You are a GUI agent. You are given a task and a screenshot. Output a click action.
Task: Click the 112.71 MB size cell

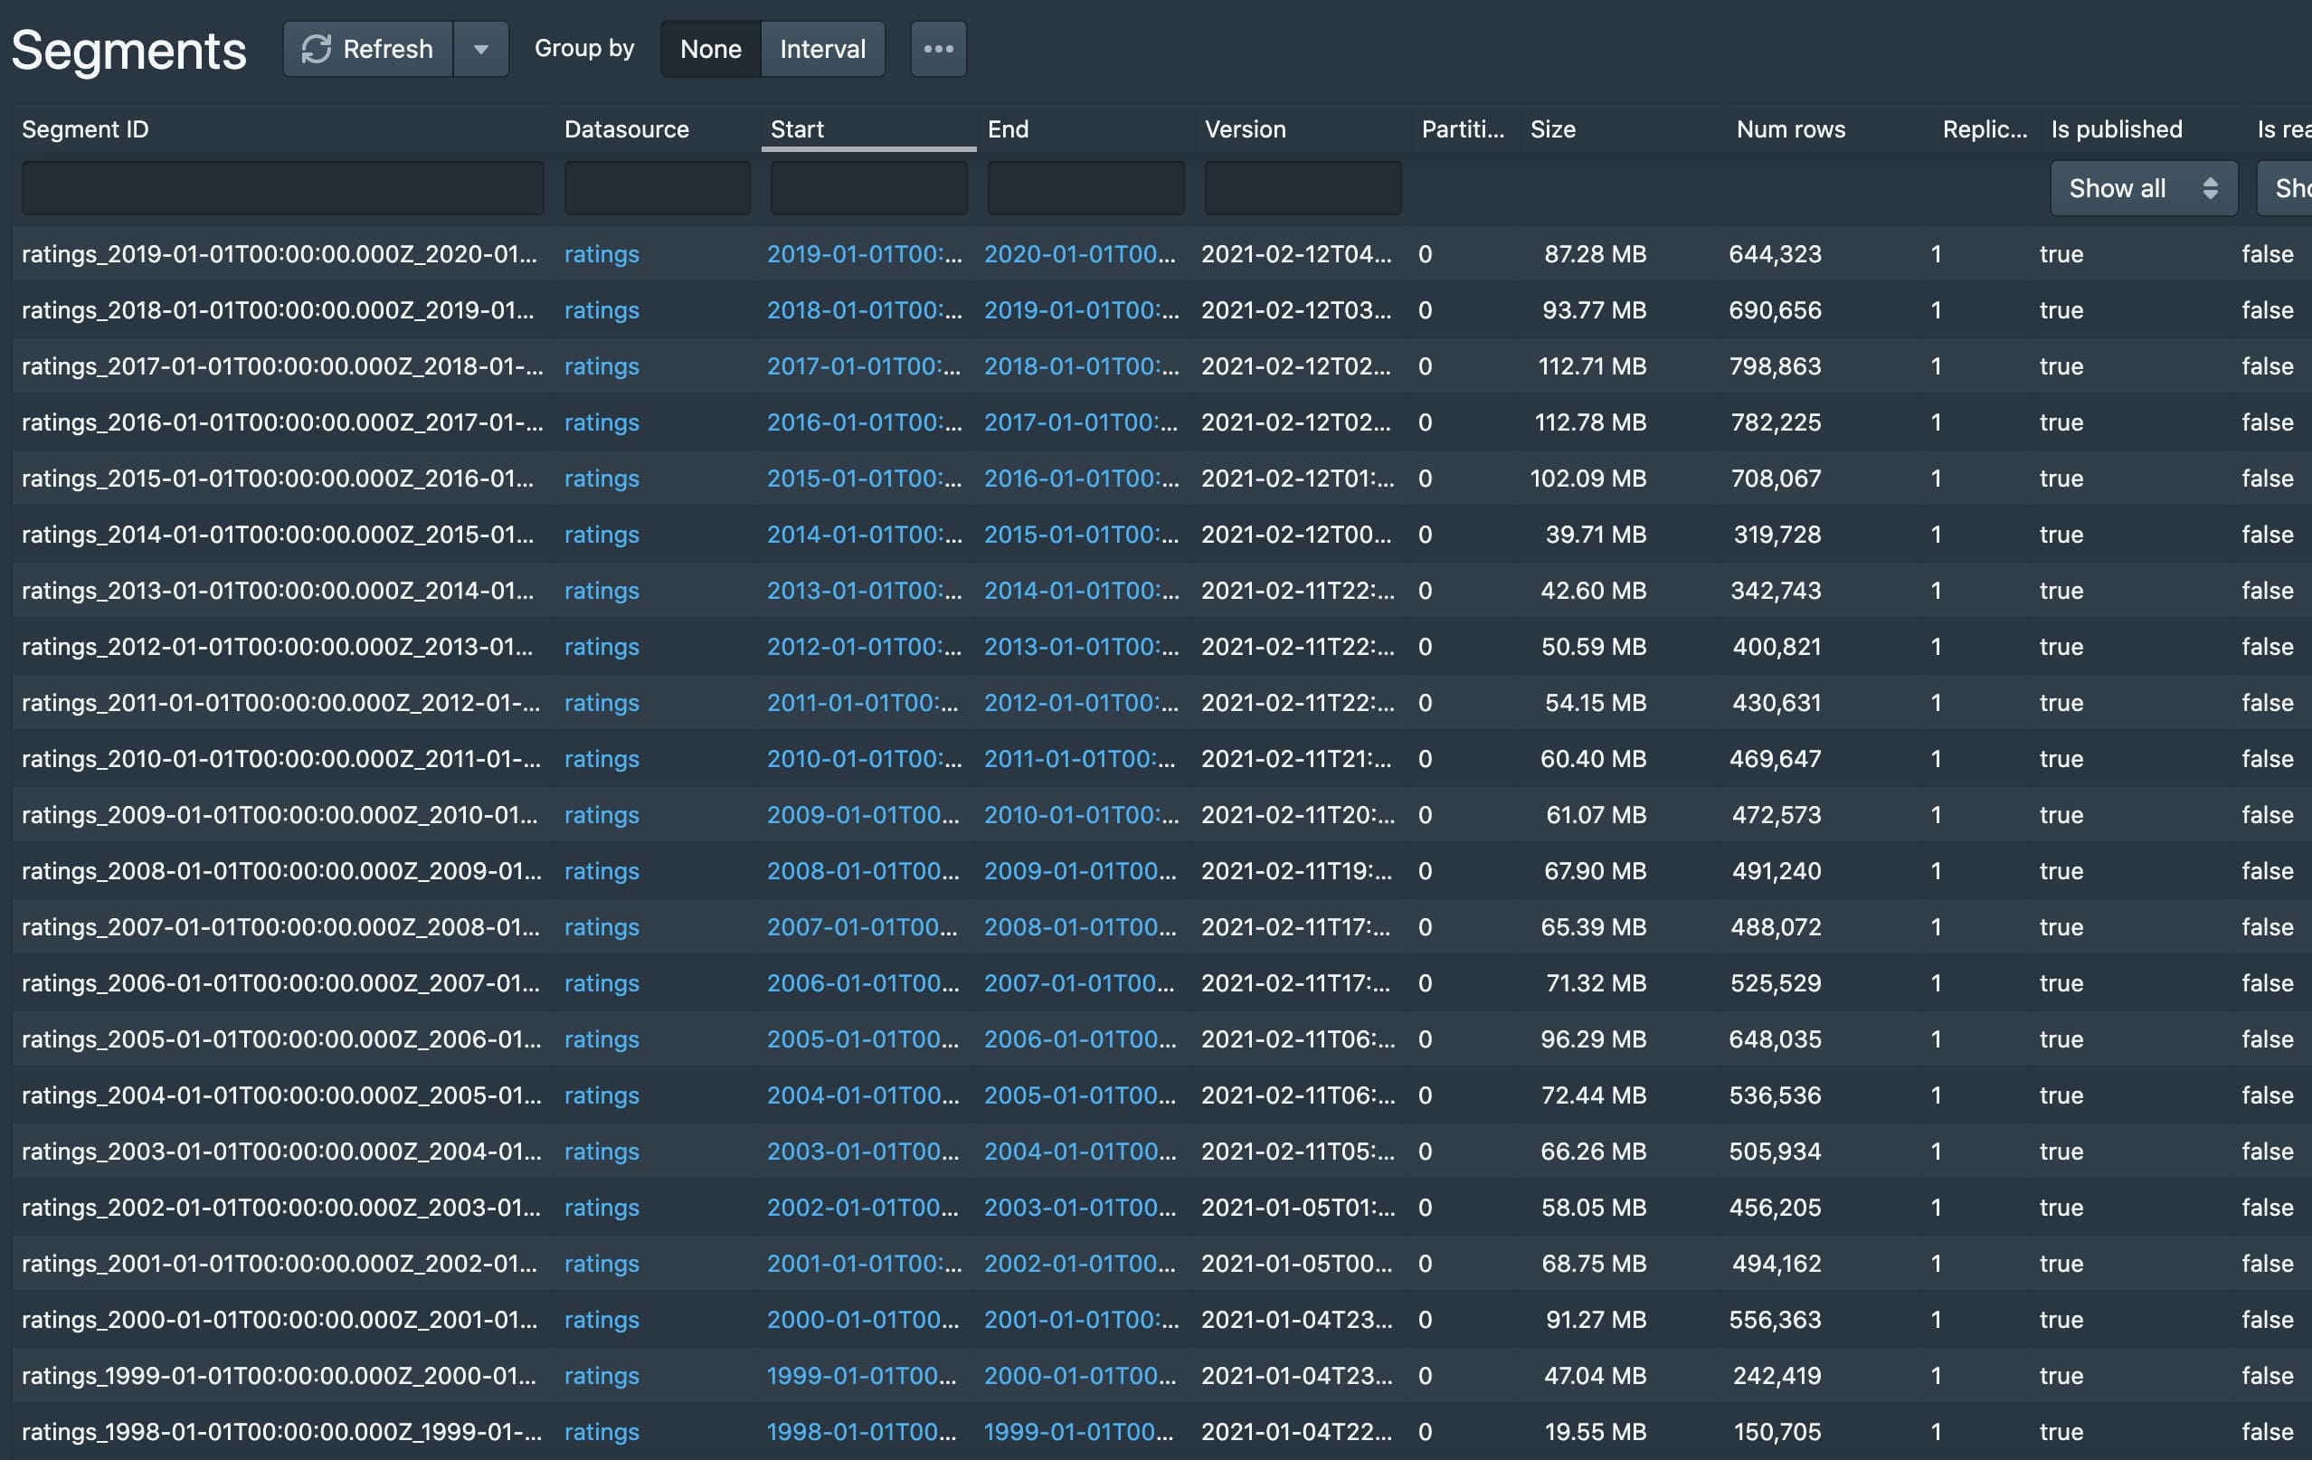1592,366
